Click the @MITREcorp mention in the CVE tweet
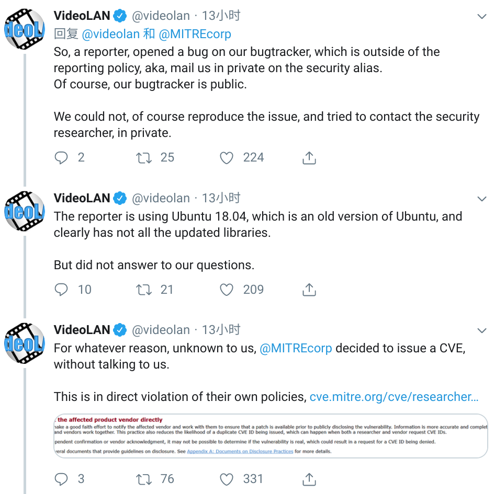 click(296, 348)
